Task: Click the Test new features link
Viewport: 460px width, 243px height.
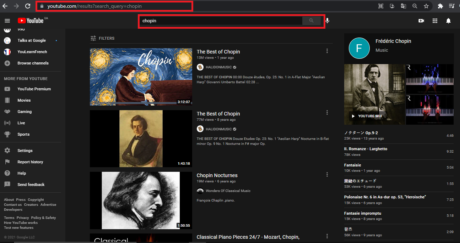Action: (18, 228)
